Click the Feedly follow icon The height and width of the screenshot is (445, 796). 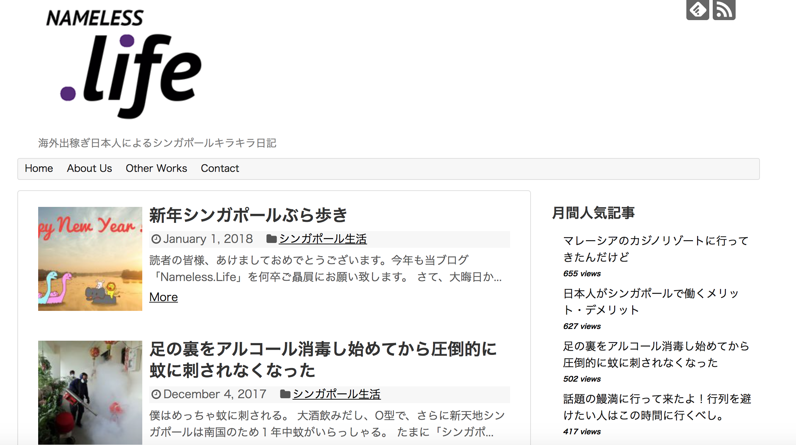[697, 10]
